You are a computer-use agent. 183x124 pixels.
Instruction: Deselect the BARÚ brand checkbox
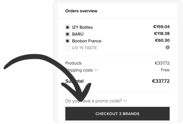(x=68, y=34)
